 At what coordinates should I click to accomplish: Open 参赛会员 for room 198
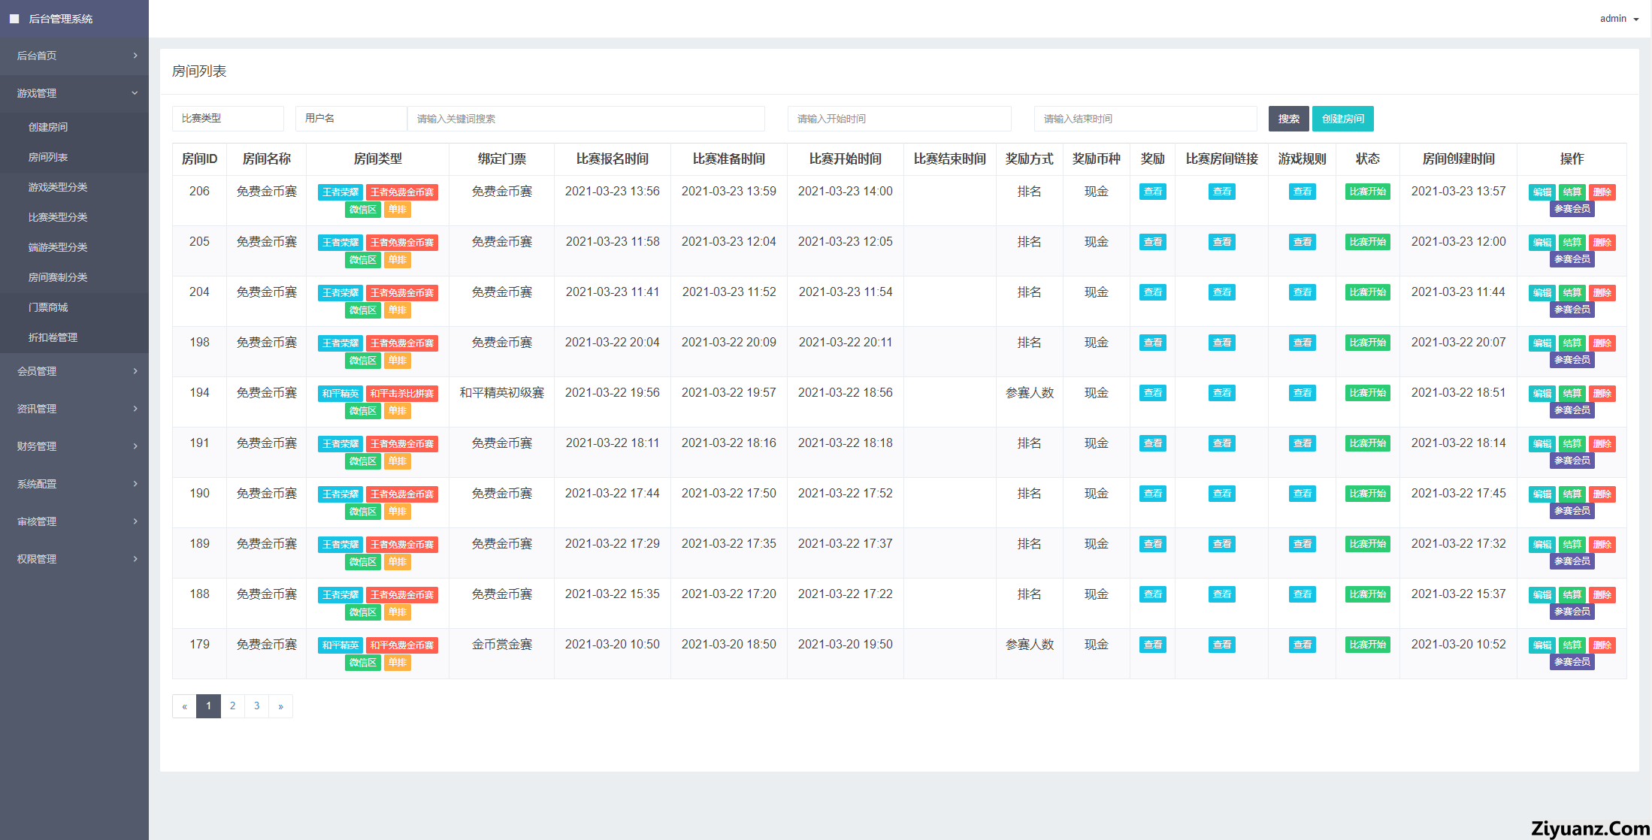[1572, 360]
